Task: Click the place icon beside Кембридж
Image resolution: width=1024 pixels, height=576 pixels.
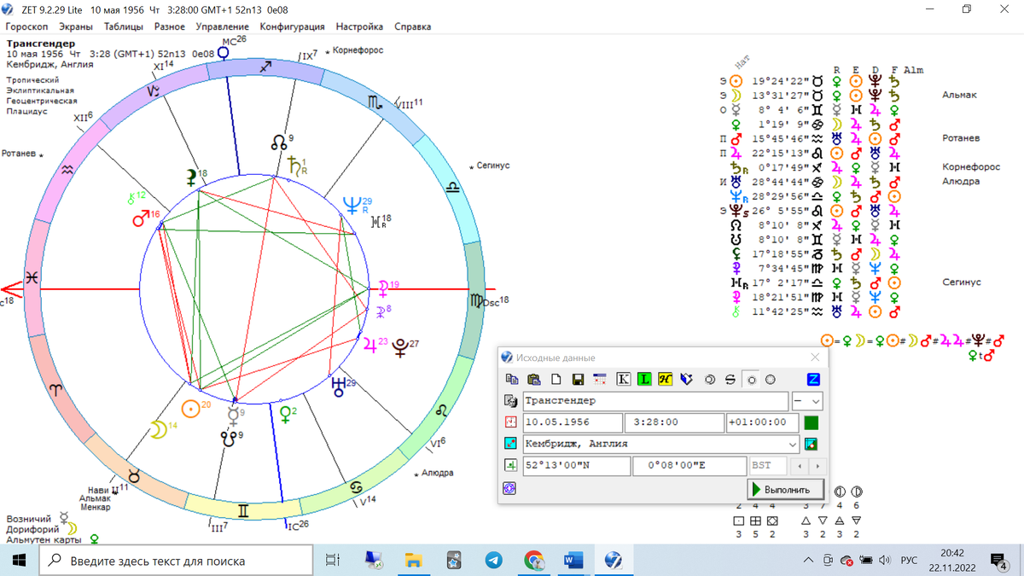Action: coord(511,444)
